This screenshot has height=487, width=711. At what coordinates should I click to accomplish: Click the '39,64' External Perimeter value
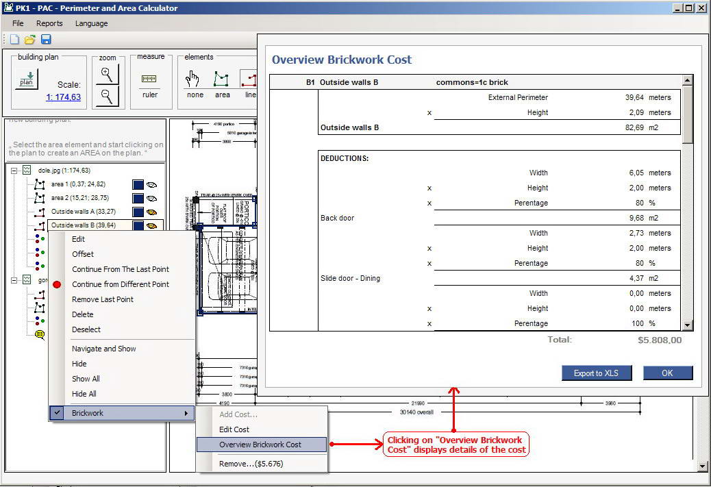[634, 97]
